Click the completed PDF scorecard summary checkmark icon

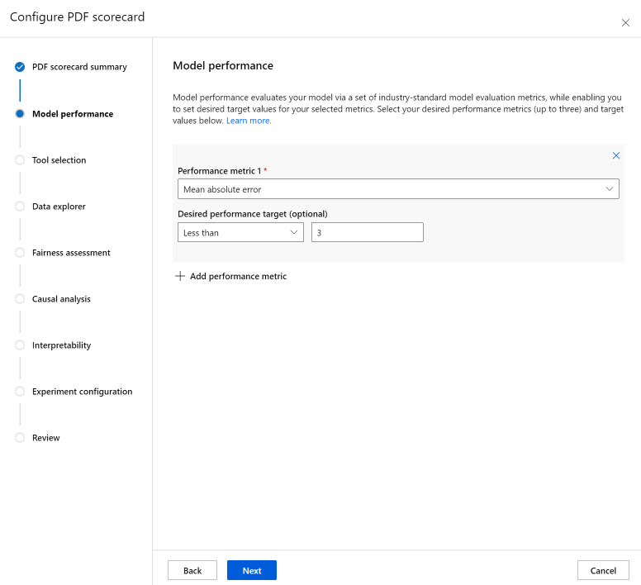click(x=20, y=67)
